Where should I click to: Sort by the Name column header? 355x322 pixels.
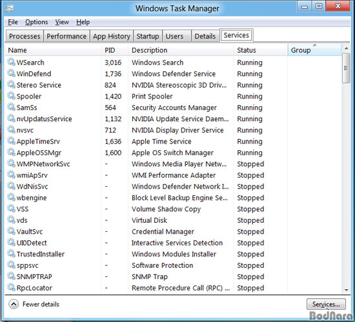(53, 50)
